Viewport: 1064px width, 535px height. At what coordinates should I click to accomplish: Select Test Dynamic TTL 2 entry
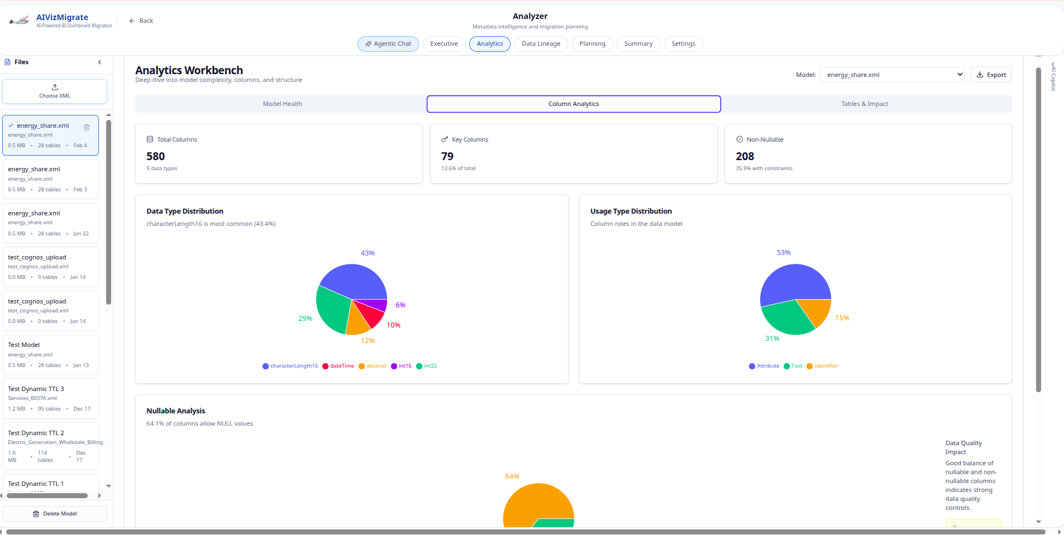[x=50, y=446]
